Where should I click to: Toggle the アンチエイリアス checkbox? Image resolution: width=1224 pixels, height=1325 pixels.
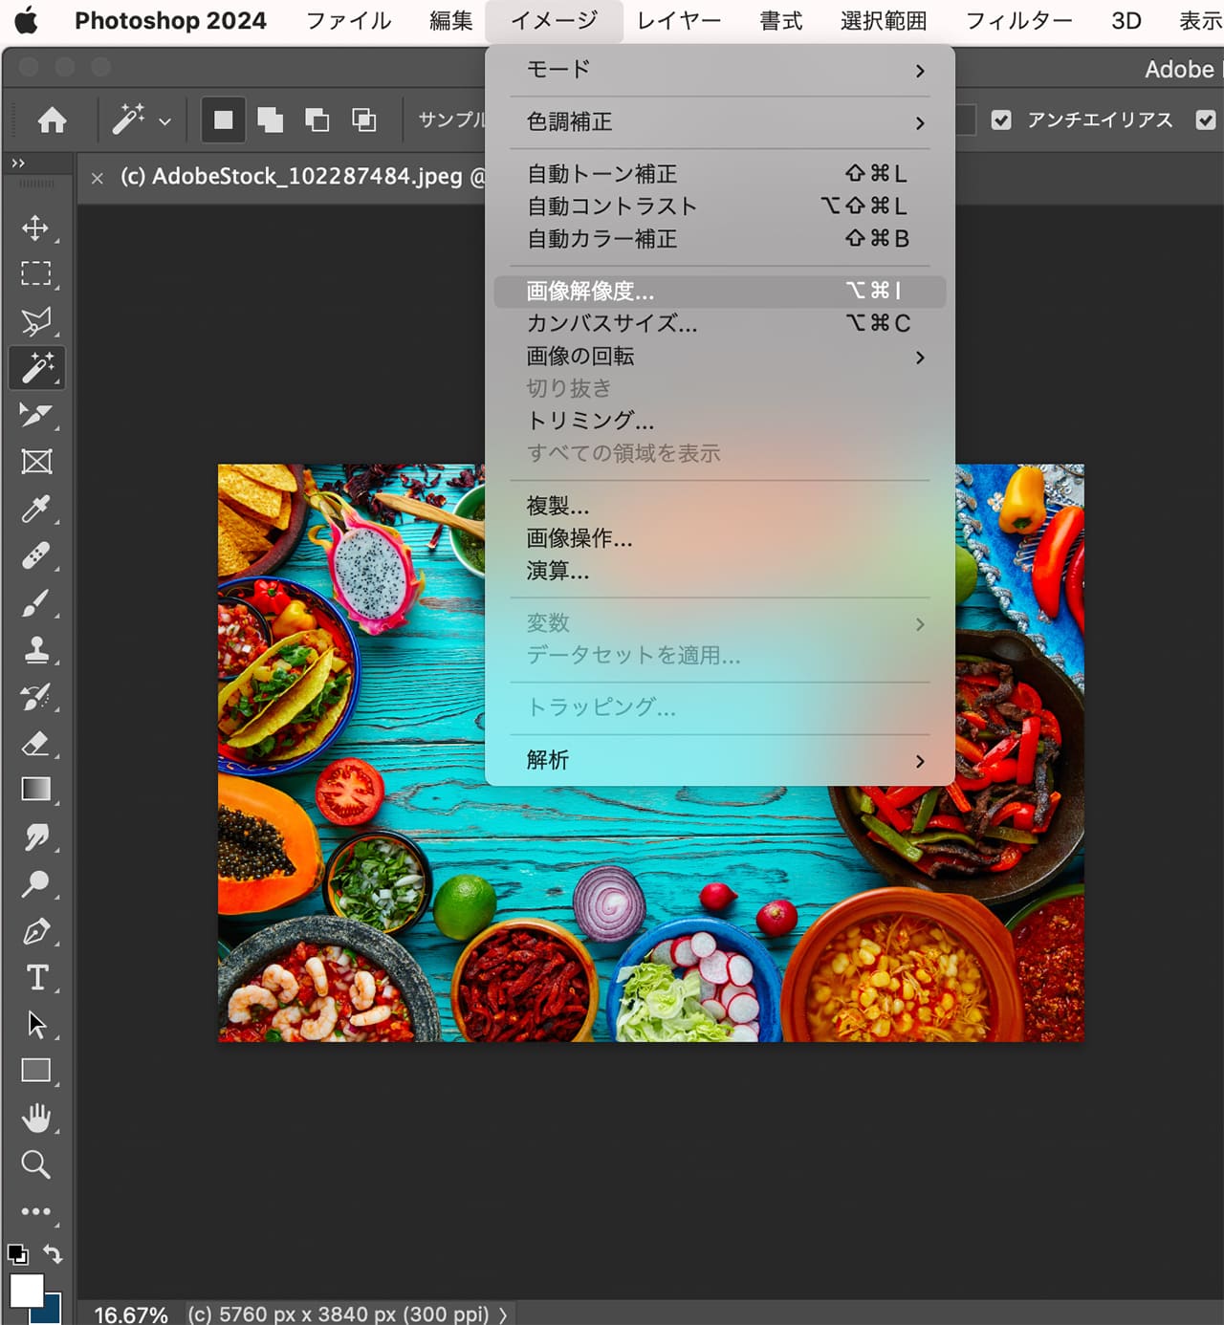click(x=1001, y=120)
